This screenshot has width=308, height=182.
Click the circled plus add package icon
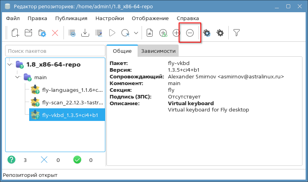[x=176, y=33]
